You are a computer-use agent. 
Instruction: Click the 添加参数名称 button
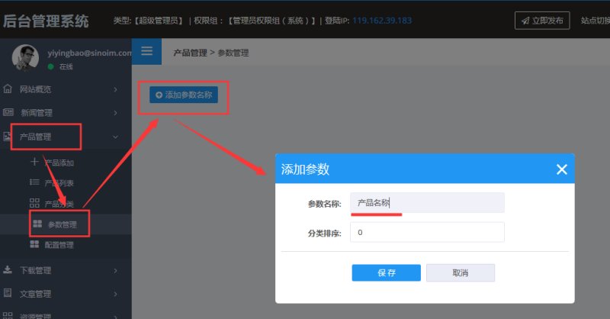click(184, 95)
